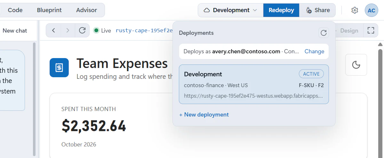Viewport: 384px width, 158px height.
Task: Click the Deployments panel title
Action: click(x=196, y=33)
